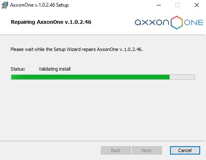This screenshot has width=206, height=160.
Task: Click the colorful hexagon in the AxxonOne logo
Action: [x=177, y=23]
